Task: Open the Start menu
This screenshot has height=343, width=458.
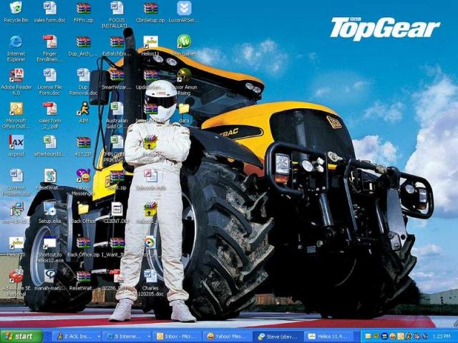Action: [21, 337]
